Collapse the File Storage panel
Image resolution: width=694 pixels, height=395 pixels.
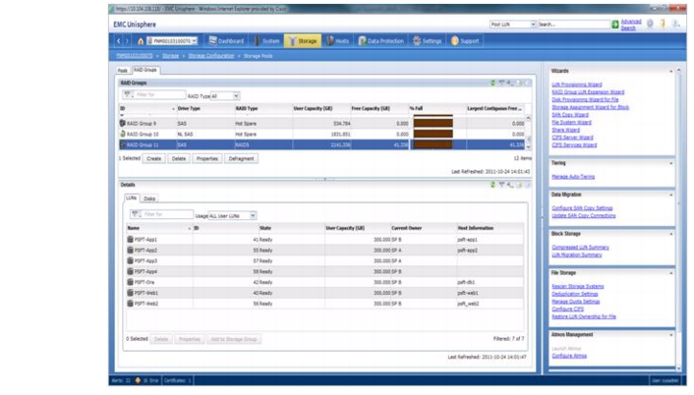point(671,273)
